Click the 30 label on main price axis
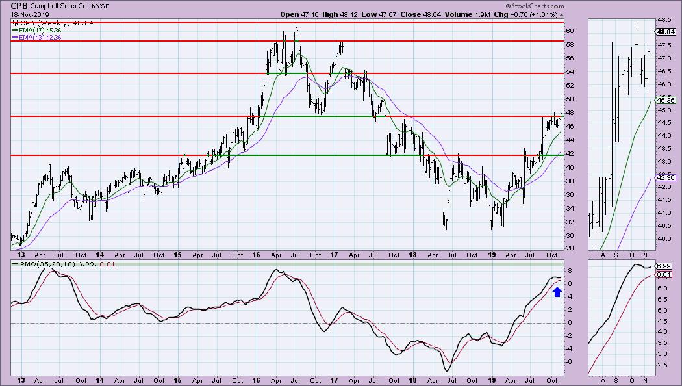 (x=570, y=235)
